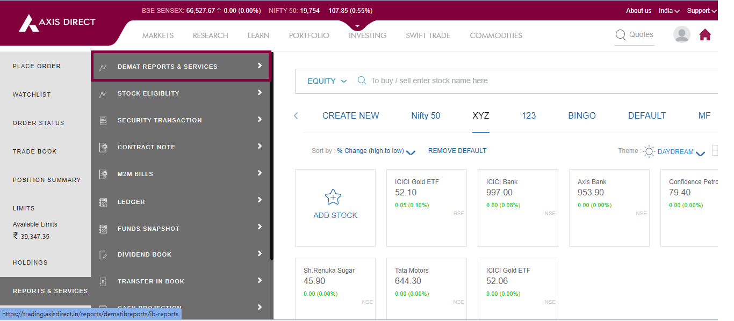The width and height of the screenshot is (734, 321).
Task: Open the DAYDREAM theme dropdown
Action: [681, 152]
